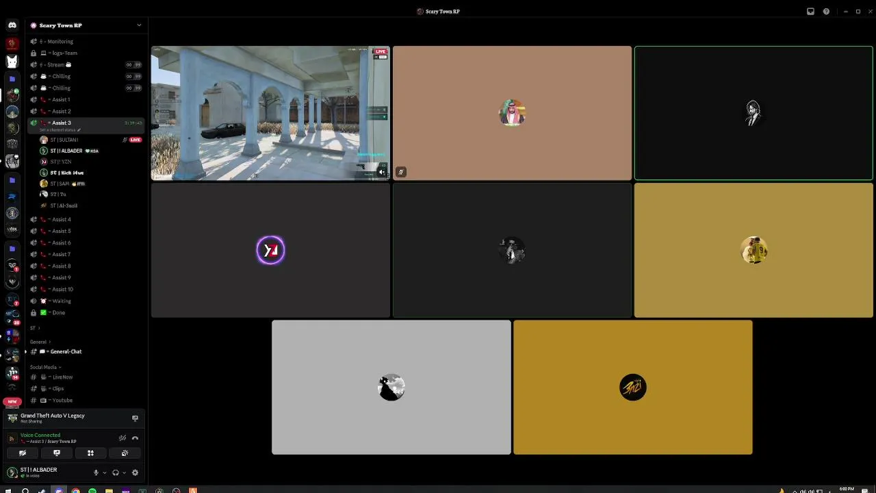Join the Assist 4 voice channel
Image resolution: width=876 pixels, height=493 pixels.
(x=87, y=219)
